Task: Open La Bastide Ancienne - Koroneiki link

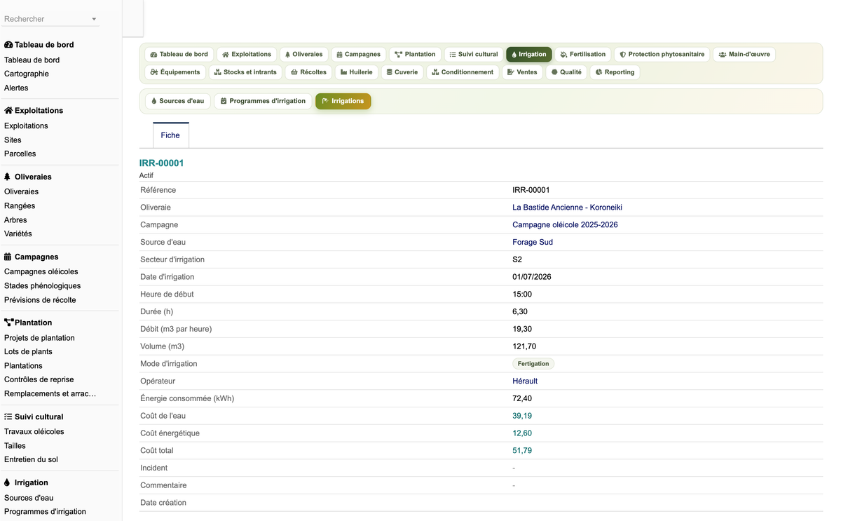Action: [x=567, y=208]
